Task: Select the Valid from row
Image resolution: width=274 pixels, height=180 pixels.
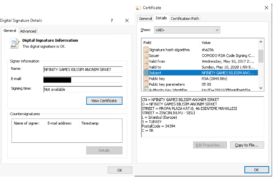Action: [x=200, y=61]
